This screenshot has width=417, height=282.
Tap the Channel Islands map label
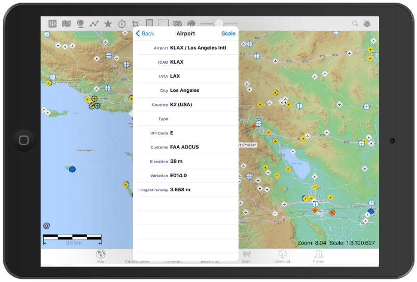coord(85,150)
